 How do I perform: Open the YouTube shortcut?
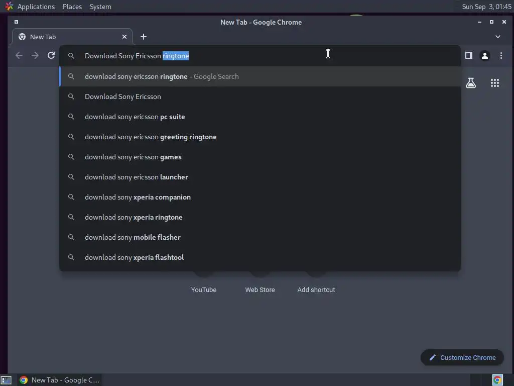pyautogui.click(x=204, y=289)
